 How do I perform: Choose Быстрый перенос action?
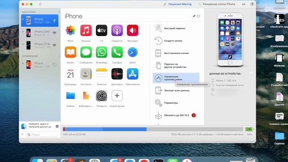point(176,28)
